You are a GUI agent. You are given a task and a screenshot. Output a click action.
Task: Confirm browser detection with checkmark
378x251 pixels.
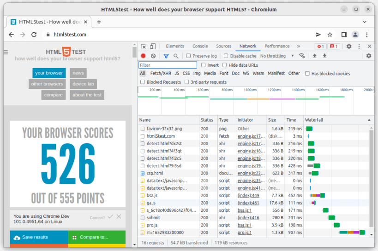coord(110,216)
